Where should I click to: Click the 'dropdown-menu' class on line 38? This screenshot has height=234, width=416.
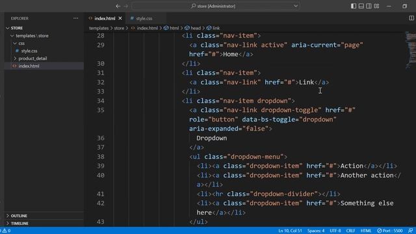[x=255, y=157]
